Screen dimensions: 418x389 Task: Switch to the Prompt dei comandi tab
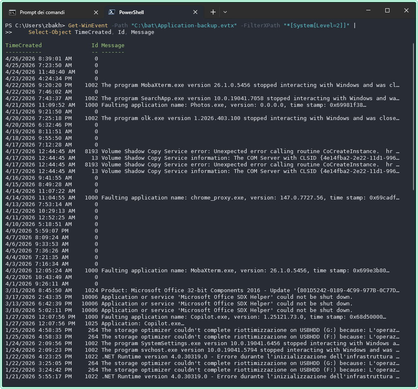tap(46, 12)
